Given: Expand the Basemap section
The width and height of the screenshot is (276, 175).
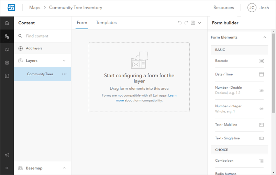Looking at the screenshot, I should tap(64, 168).
